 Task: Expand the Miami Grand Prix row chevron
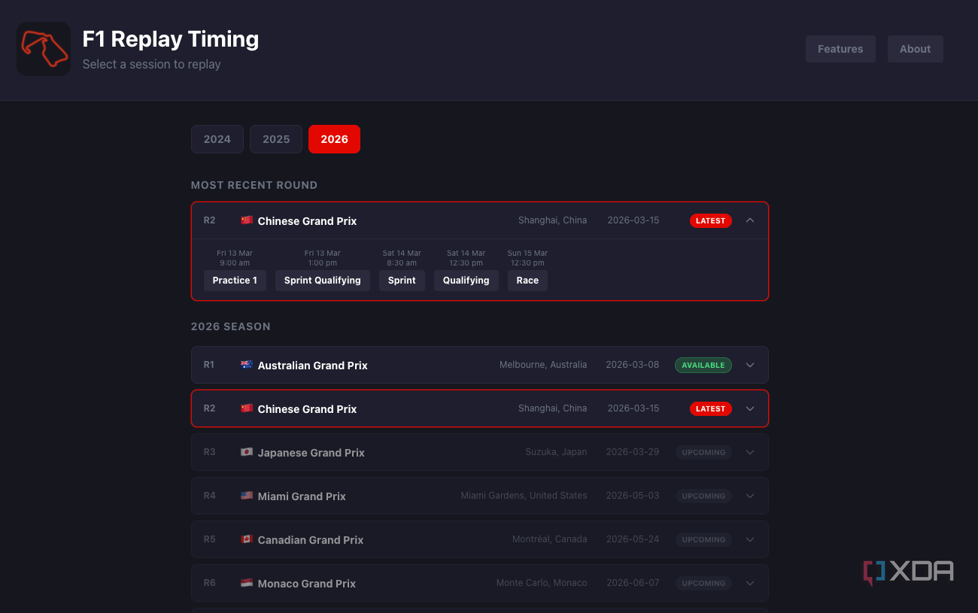pos(750,496)
